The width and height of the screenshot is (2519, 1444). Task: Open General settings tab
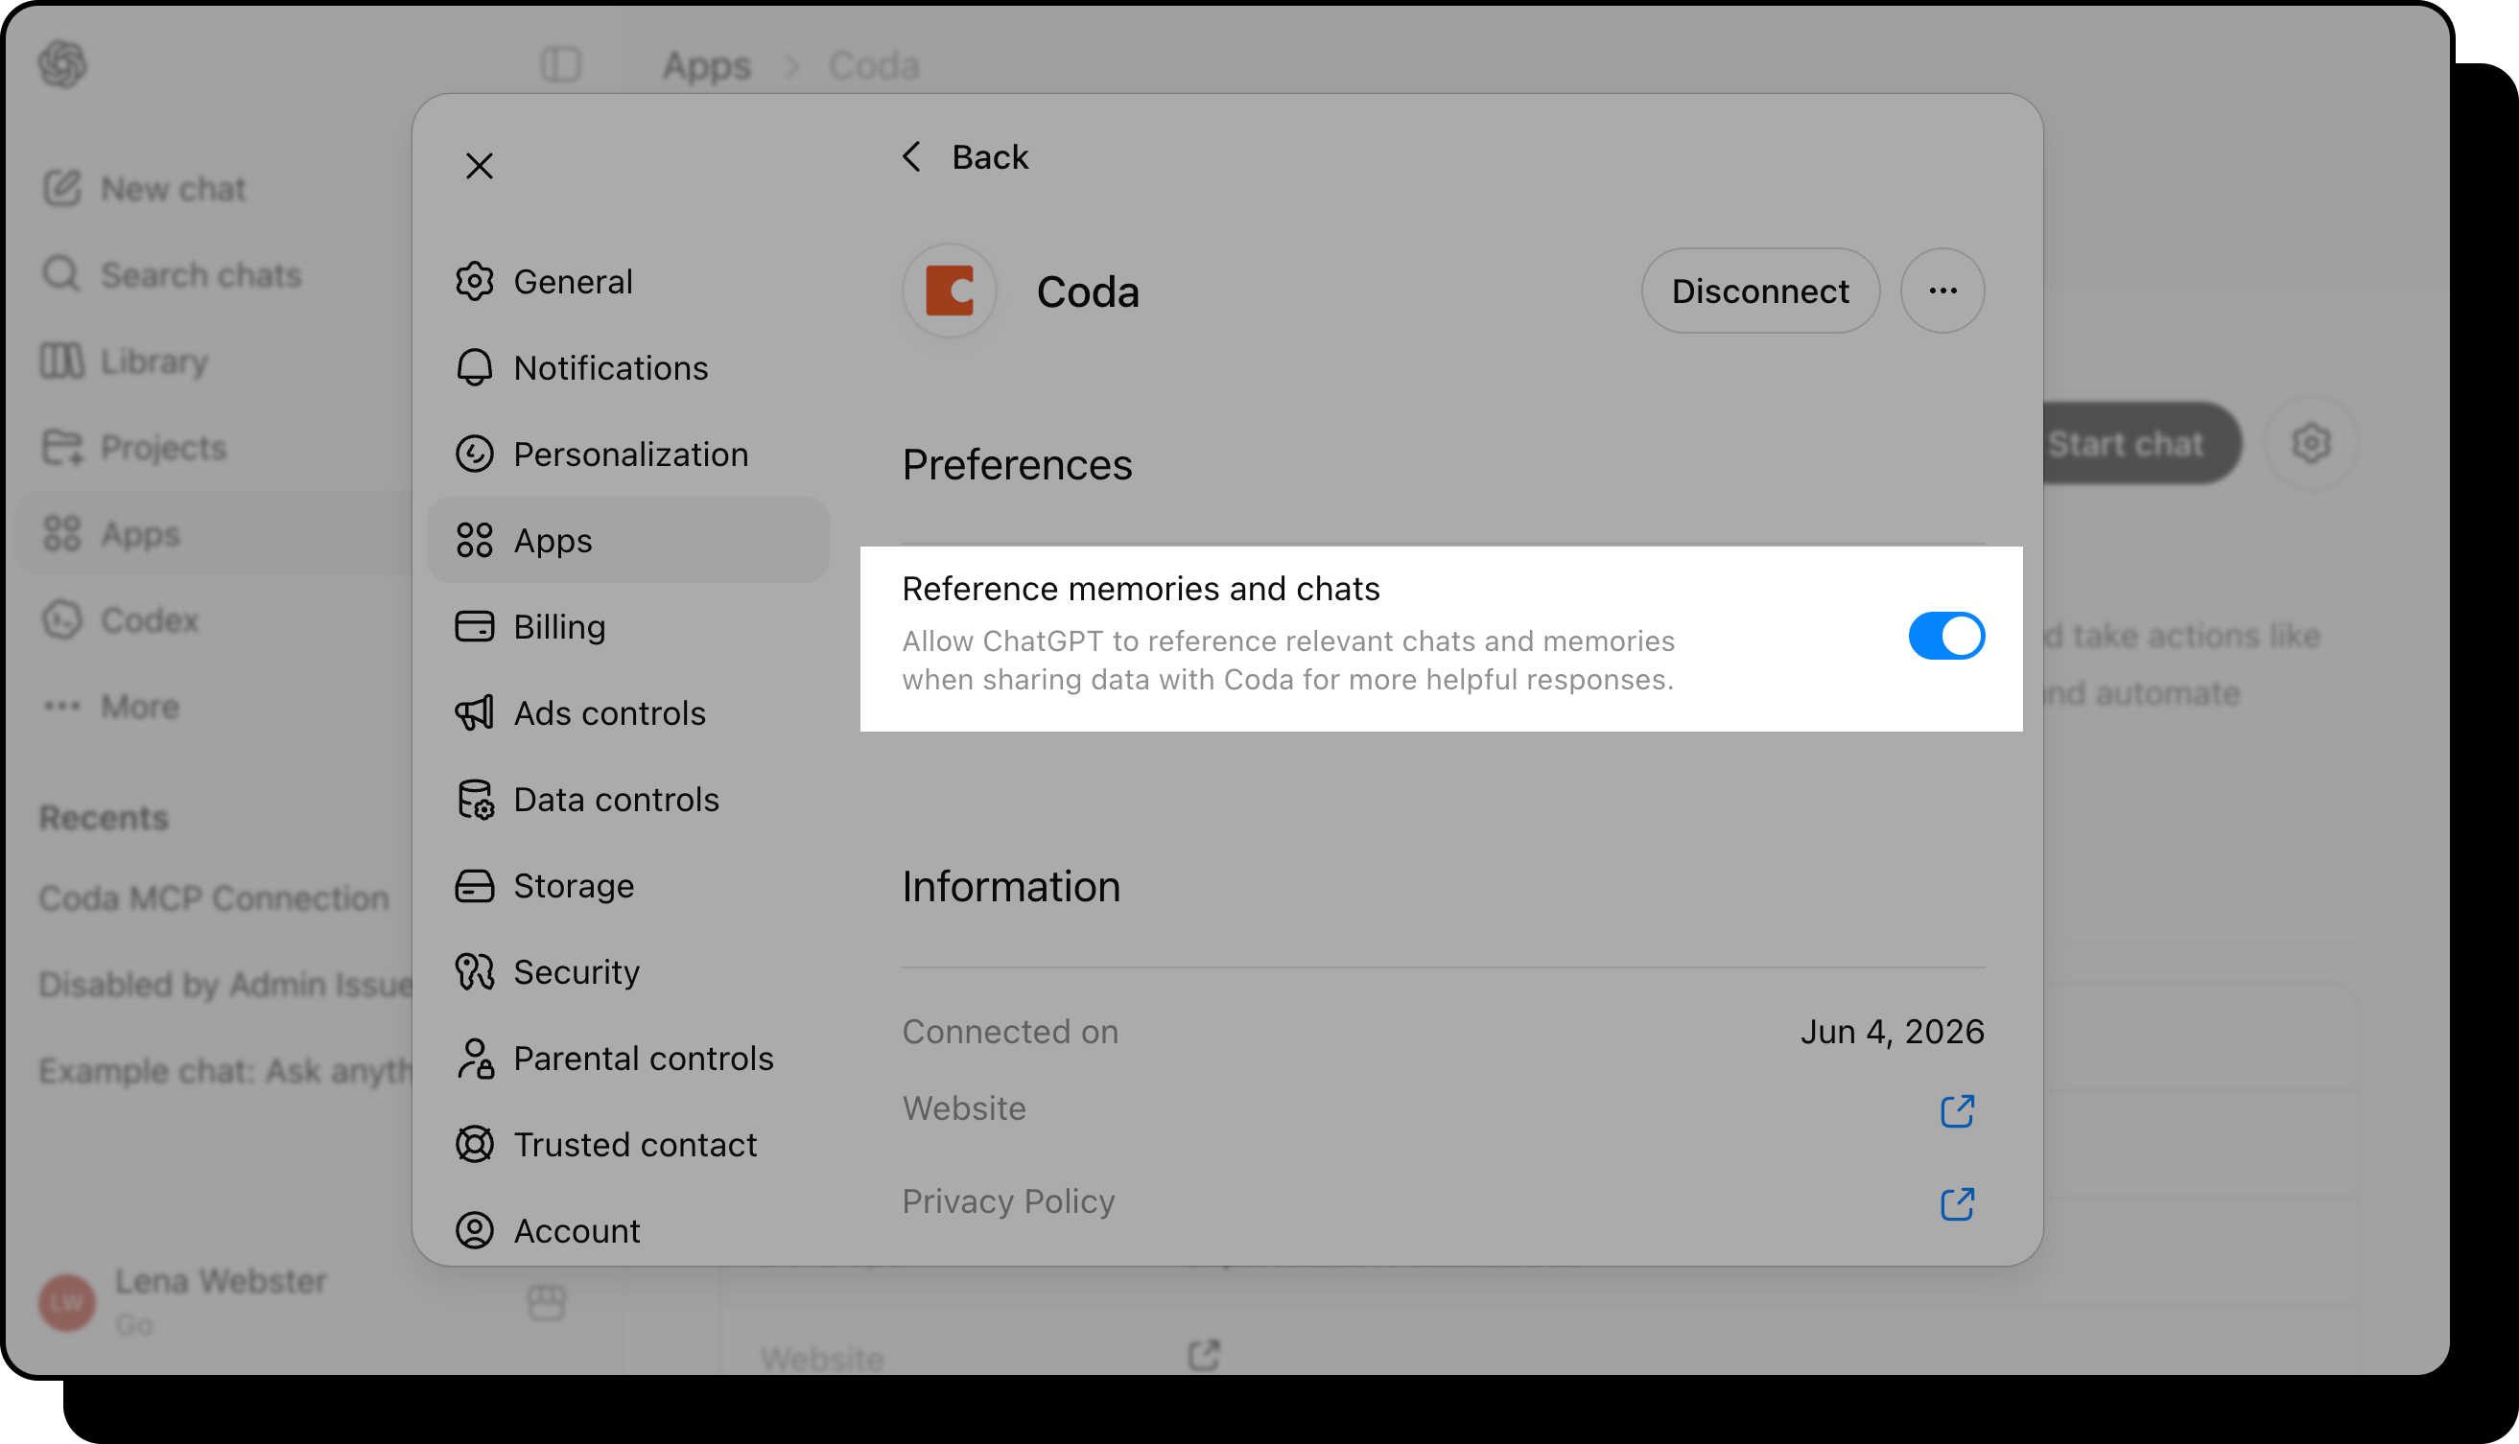click(628, 282)
